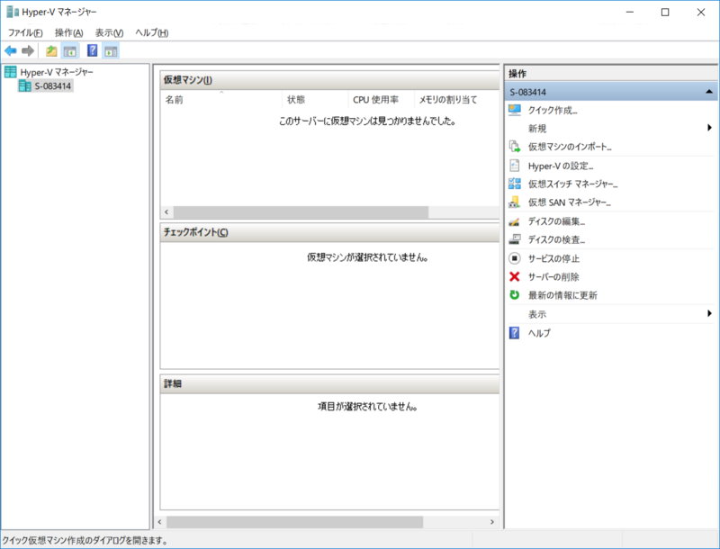
Task: Select the S-083414 server tree node
Action: click(x=53, y=85)
